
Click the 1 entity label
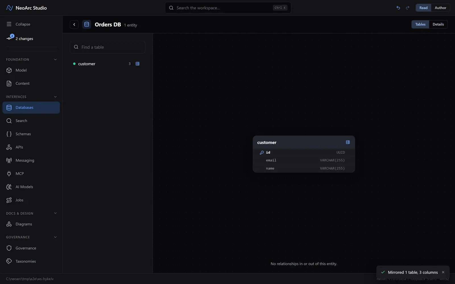pyautogui.click(x=131, y=25)
